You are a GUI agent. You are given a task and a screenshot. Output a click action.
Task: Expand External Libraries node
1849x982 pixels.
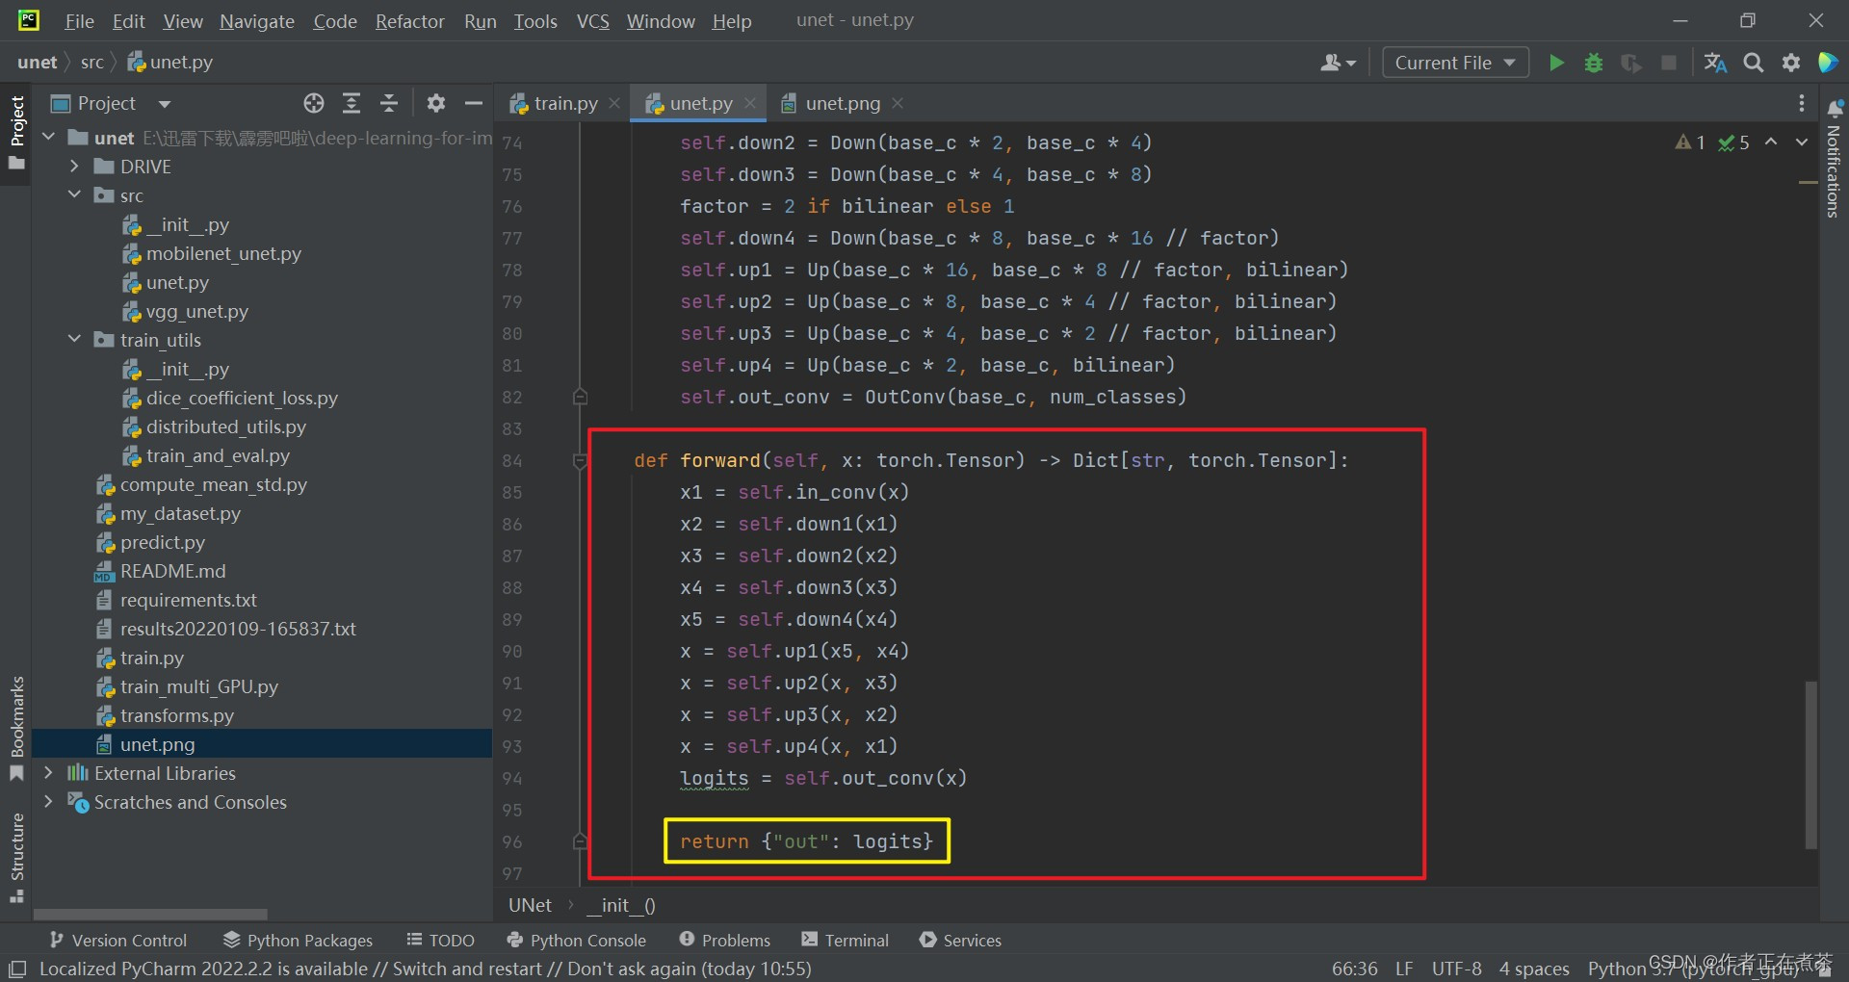(x=48, y=772)
